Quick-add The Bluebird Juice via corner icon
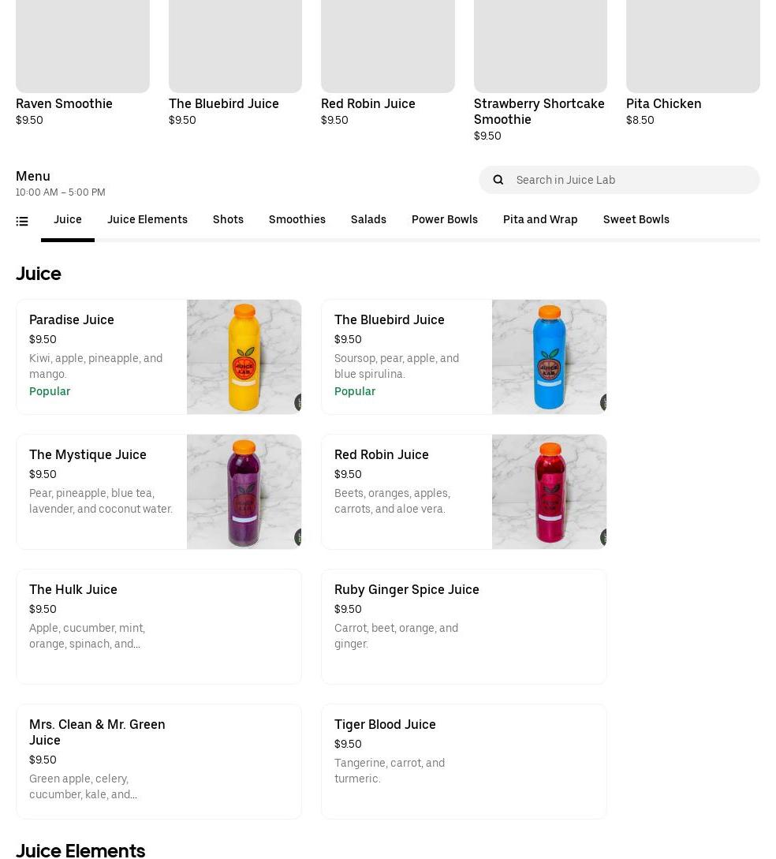776x859 pixels. (x=603, y=403)
